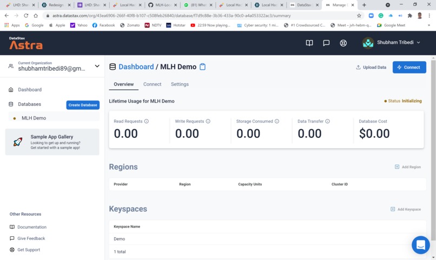Copy database ID via clipboard icon

coord(203,66)
